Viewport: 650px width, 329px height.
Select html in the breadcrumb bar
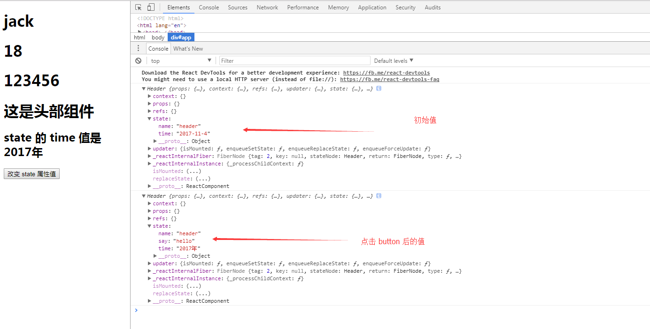[139, 37]
